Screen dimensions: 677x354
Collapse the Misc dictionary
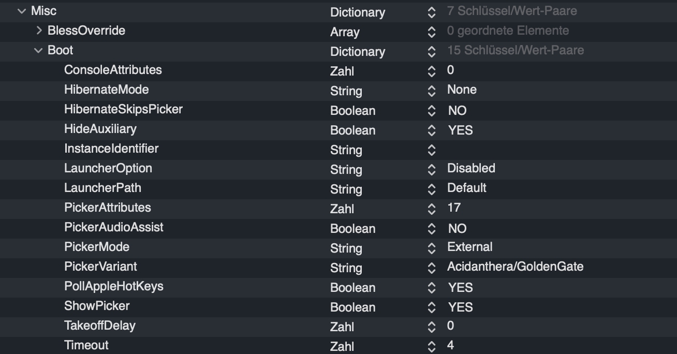point(21,11)
